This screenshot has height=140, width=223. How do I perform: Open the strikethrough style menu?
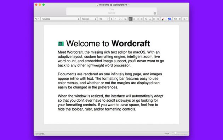tap(125, 19)
